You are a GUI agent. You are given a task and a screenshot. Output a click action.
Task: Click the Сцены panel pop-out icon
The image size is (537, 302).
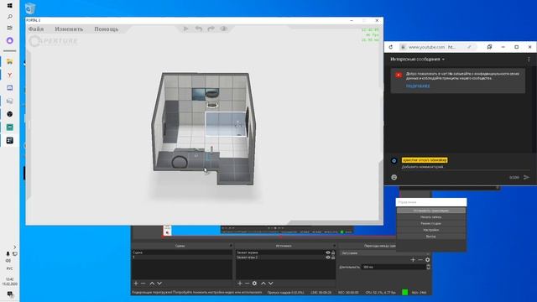point(231,246)
